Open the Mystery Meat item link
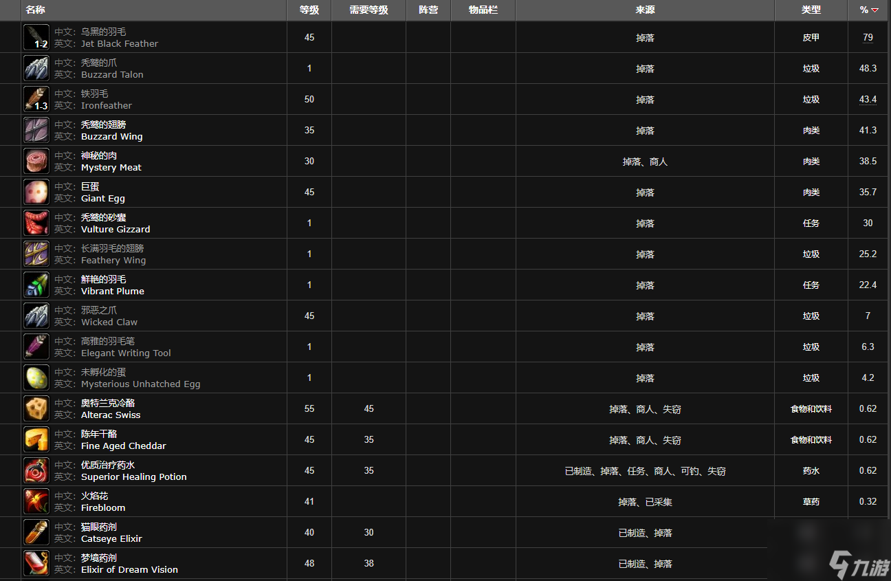 (111, 167)
